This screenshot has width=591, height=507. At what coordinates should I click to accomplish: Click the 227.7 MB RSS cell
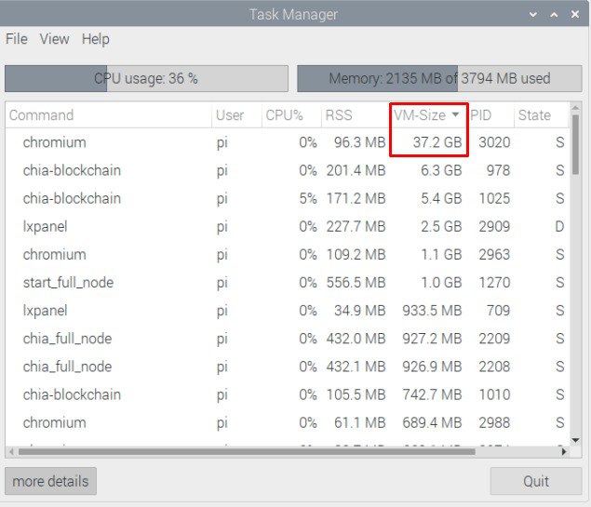tap(356, 226)
